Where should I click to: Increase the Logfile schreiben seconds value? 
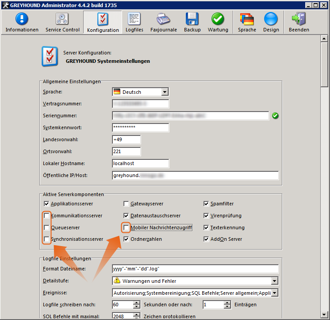point(136,303)
